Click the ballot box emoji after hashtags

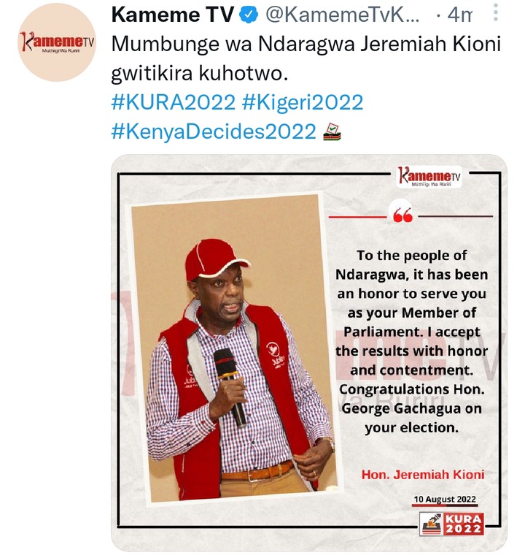coord(332,131)
